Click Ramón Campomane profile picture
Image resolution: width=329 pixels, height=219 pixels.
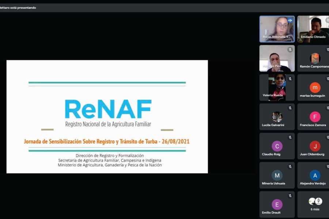click(315, 58)
